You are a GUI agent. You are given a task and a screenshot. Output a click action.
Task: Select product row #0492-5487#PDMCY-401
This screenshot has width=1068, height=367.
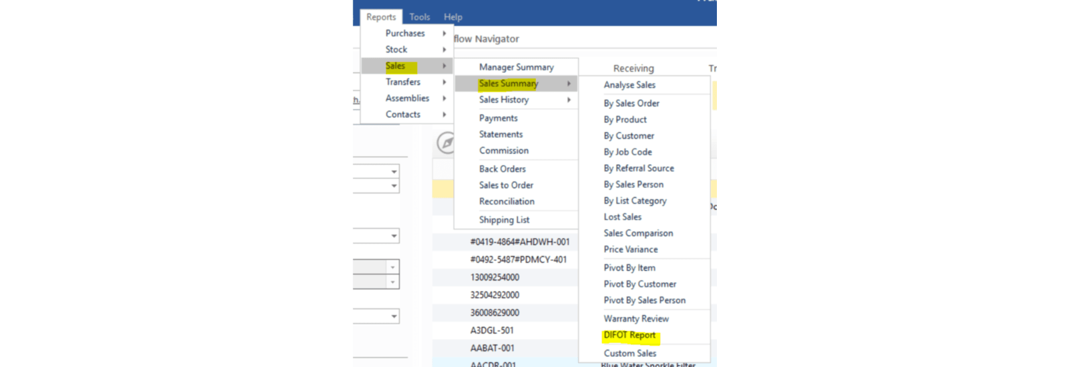coord(519,260)
